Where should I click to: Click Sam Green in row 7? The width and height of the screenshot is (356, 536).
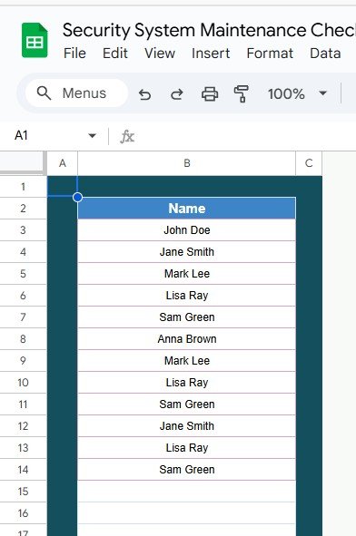(x=186, y=317)
